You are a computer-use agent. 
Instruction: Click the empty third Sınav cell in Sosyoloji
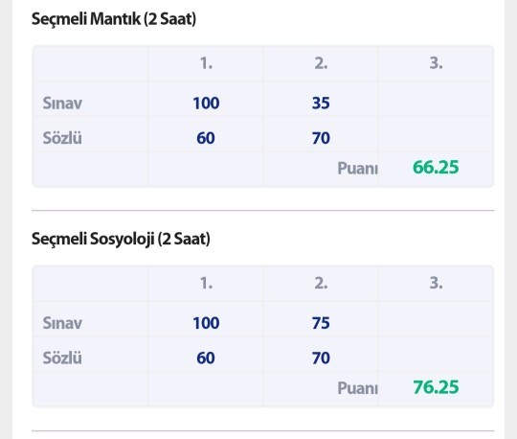pos(436,319)
